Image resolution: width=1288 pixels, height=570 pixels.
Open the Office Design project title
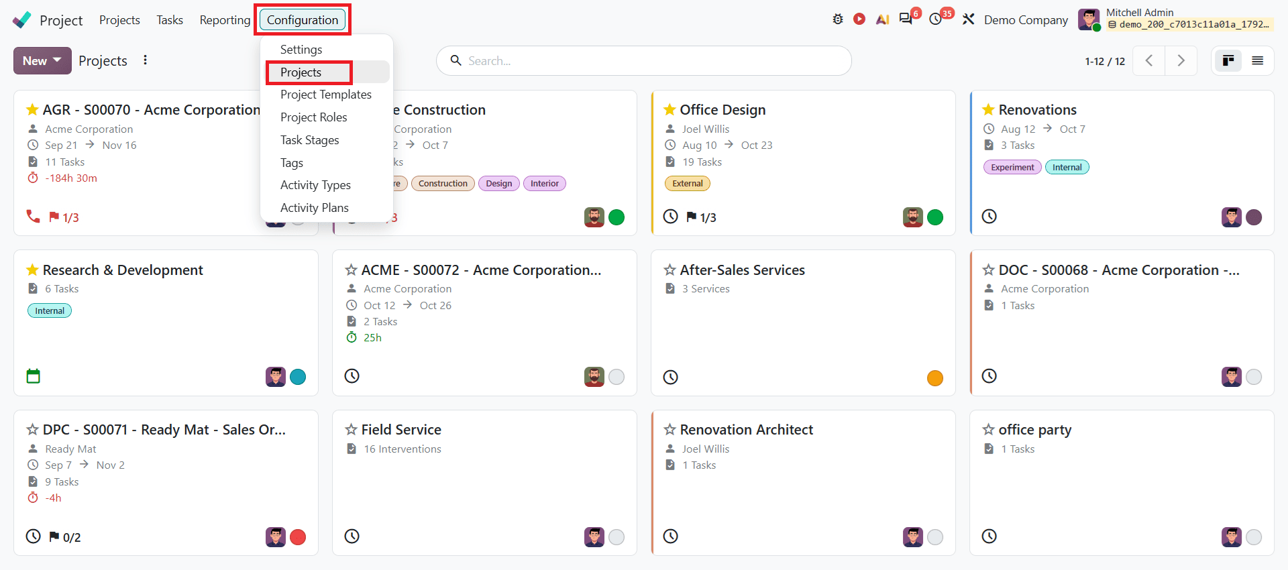pyautogui.click(x=722, y=109)
